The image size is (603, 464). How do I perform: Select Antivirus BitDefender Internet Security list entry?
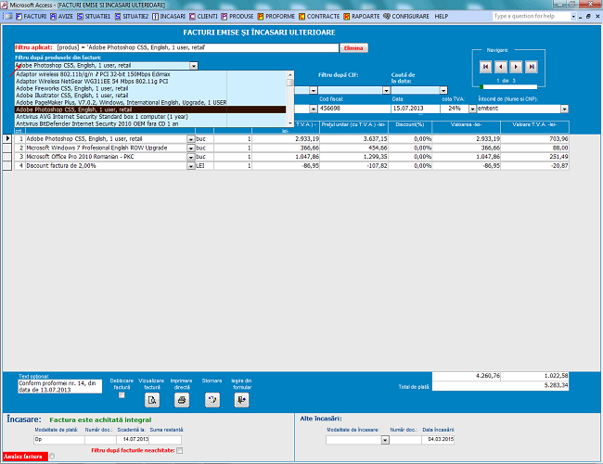click(150, 123)
